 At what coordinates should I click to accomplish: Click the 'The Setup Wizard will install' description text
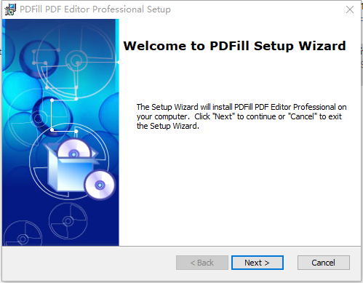tap(242, 116)
